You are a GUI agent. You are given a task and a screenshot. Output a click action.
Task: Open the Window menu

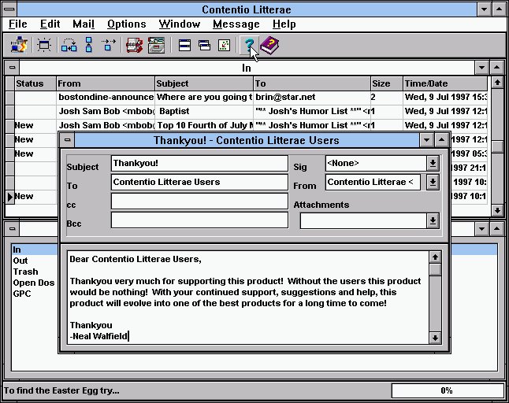[x=180, y=24]
